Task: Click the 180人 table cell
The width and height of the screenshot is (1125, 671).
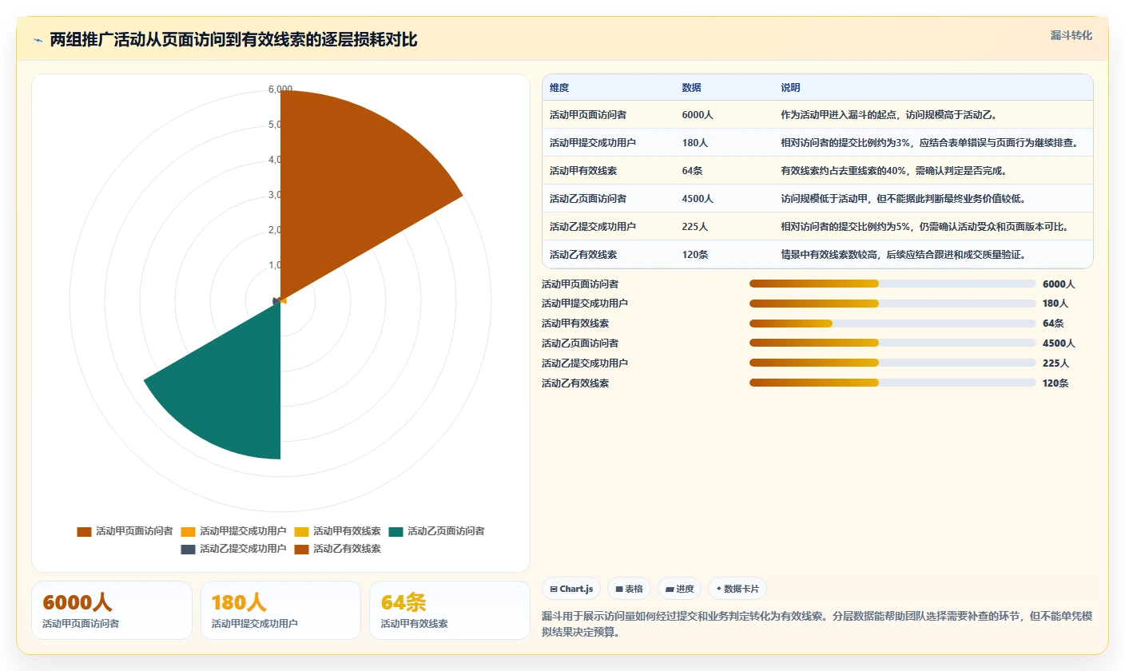Action: pyautogui.click(x=694, y=143)
